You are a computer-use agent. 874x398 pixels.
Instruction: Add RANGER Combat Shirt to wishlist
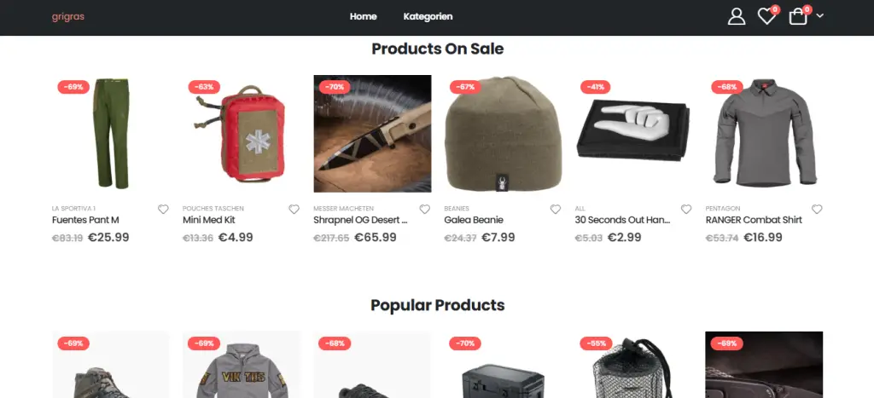[817, 210]
